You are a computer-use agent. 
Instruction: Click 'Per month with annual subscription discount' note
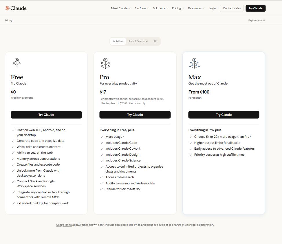tap(132, 101)
